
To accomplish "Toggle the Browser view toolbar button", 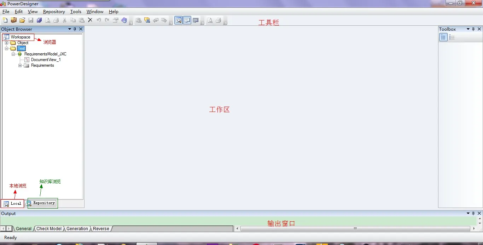I will tap(179, 20).
